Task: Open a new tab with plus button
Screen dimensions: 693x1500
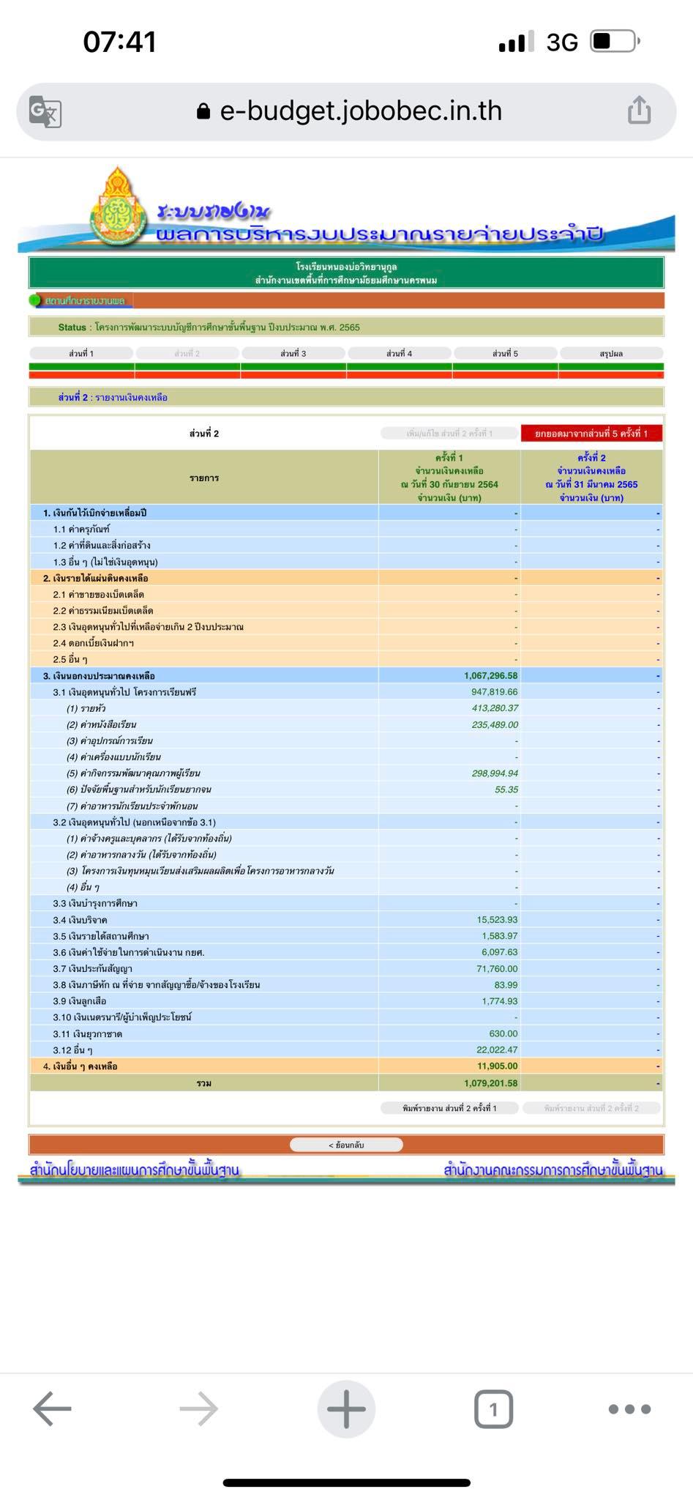Action: [346, 1408]
